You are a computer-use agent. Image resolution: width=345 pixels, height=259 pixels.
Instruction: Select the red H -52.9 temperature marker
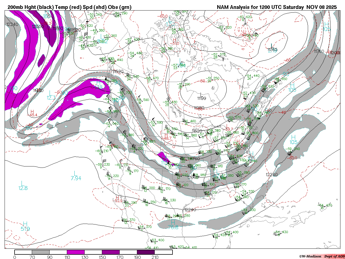click(118, 199)
